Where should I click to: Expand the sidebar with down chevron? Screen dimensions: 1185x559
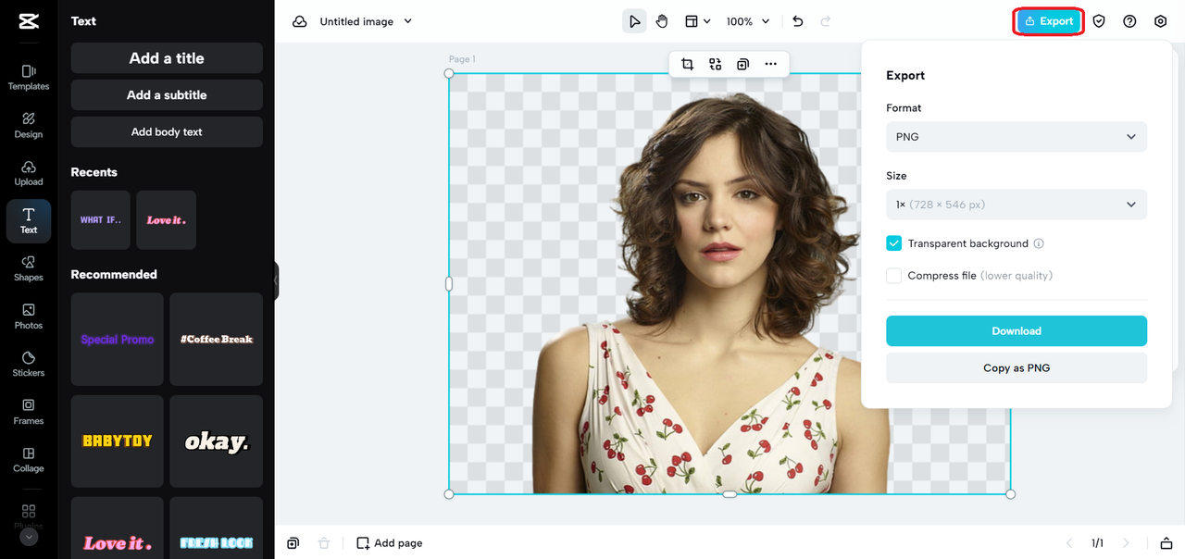(29, 537)
